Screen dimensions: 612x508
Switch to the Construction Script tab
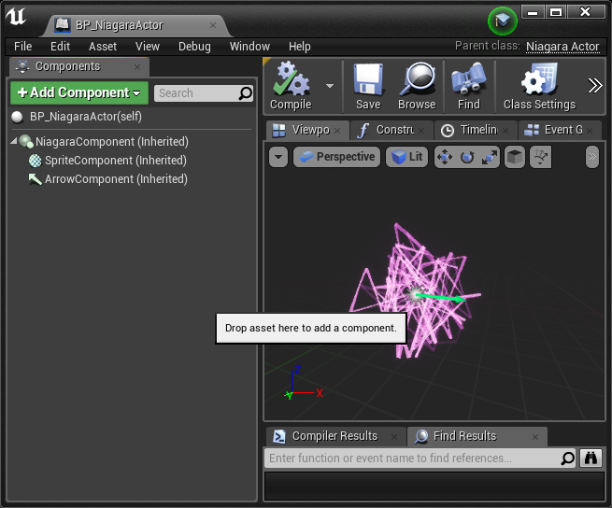coord(391,130)
